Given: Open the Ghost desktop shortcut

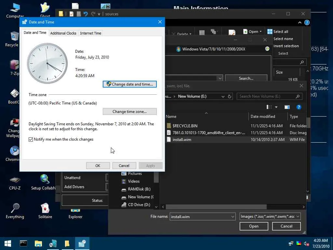Looking at the screenshot, I should pyautogui.click(x=45, y=11).
